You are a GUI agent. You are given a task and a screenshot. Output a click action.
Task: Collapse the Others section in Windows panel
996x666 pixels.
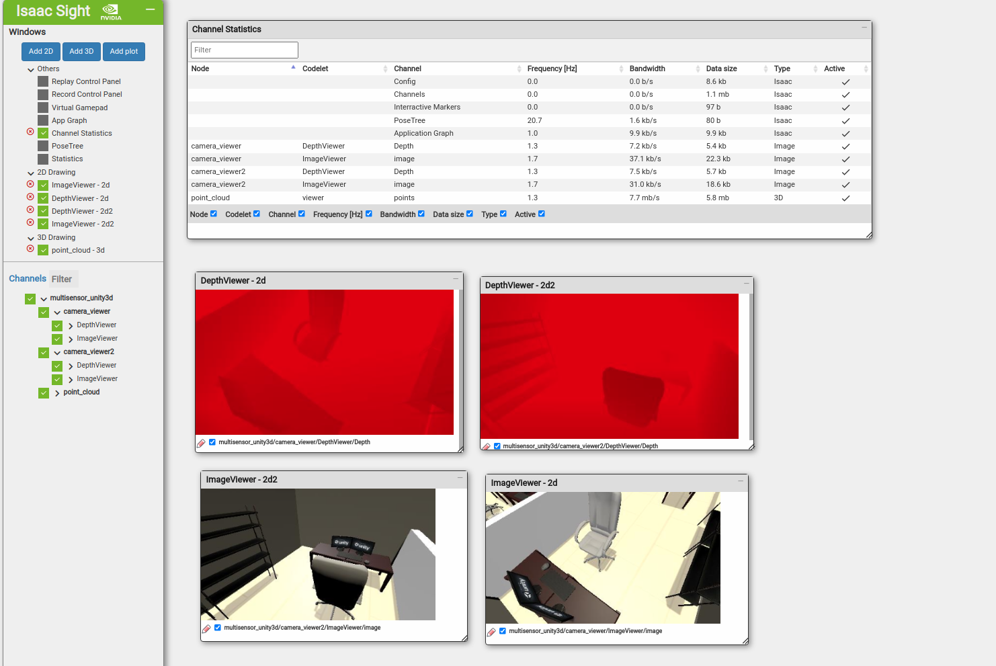[31, 69]
